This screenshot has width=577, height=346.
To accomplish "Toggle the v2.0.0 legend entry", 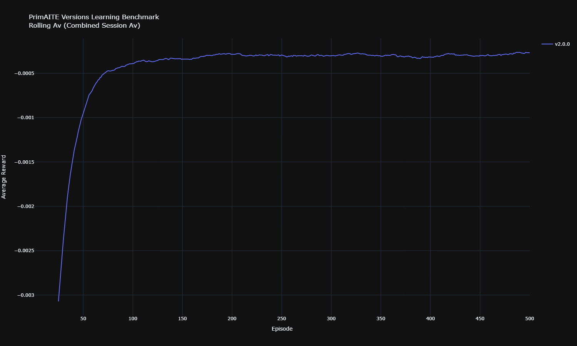I will (562, 44).
